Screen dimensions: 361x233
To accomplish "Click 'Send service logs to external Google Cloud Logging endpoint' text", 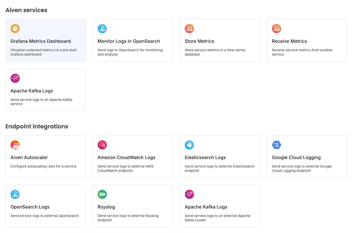I will 302,168.
